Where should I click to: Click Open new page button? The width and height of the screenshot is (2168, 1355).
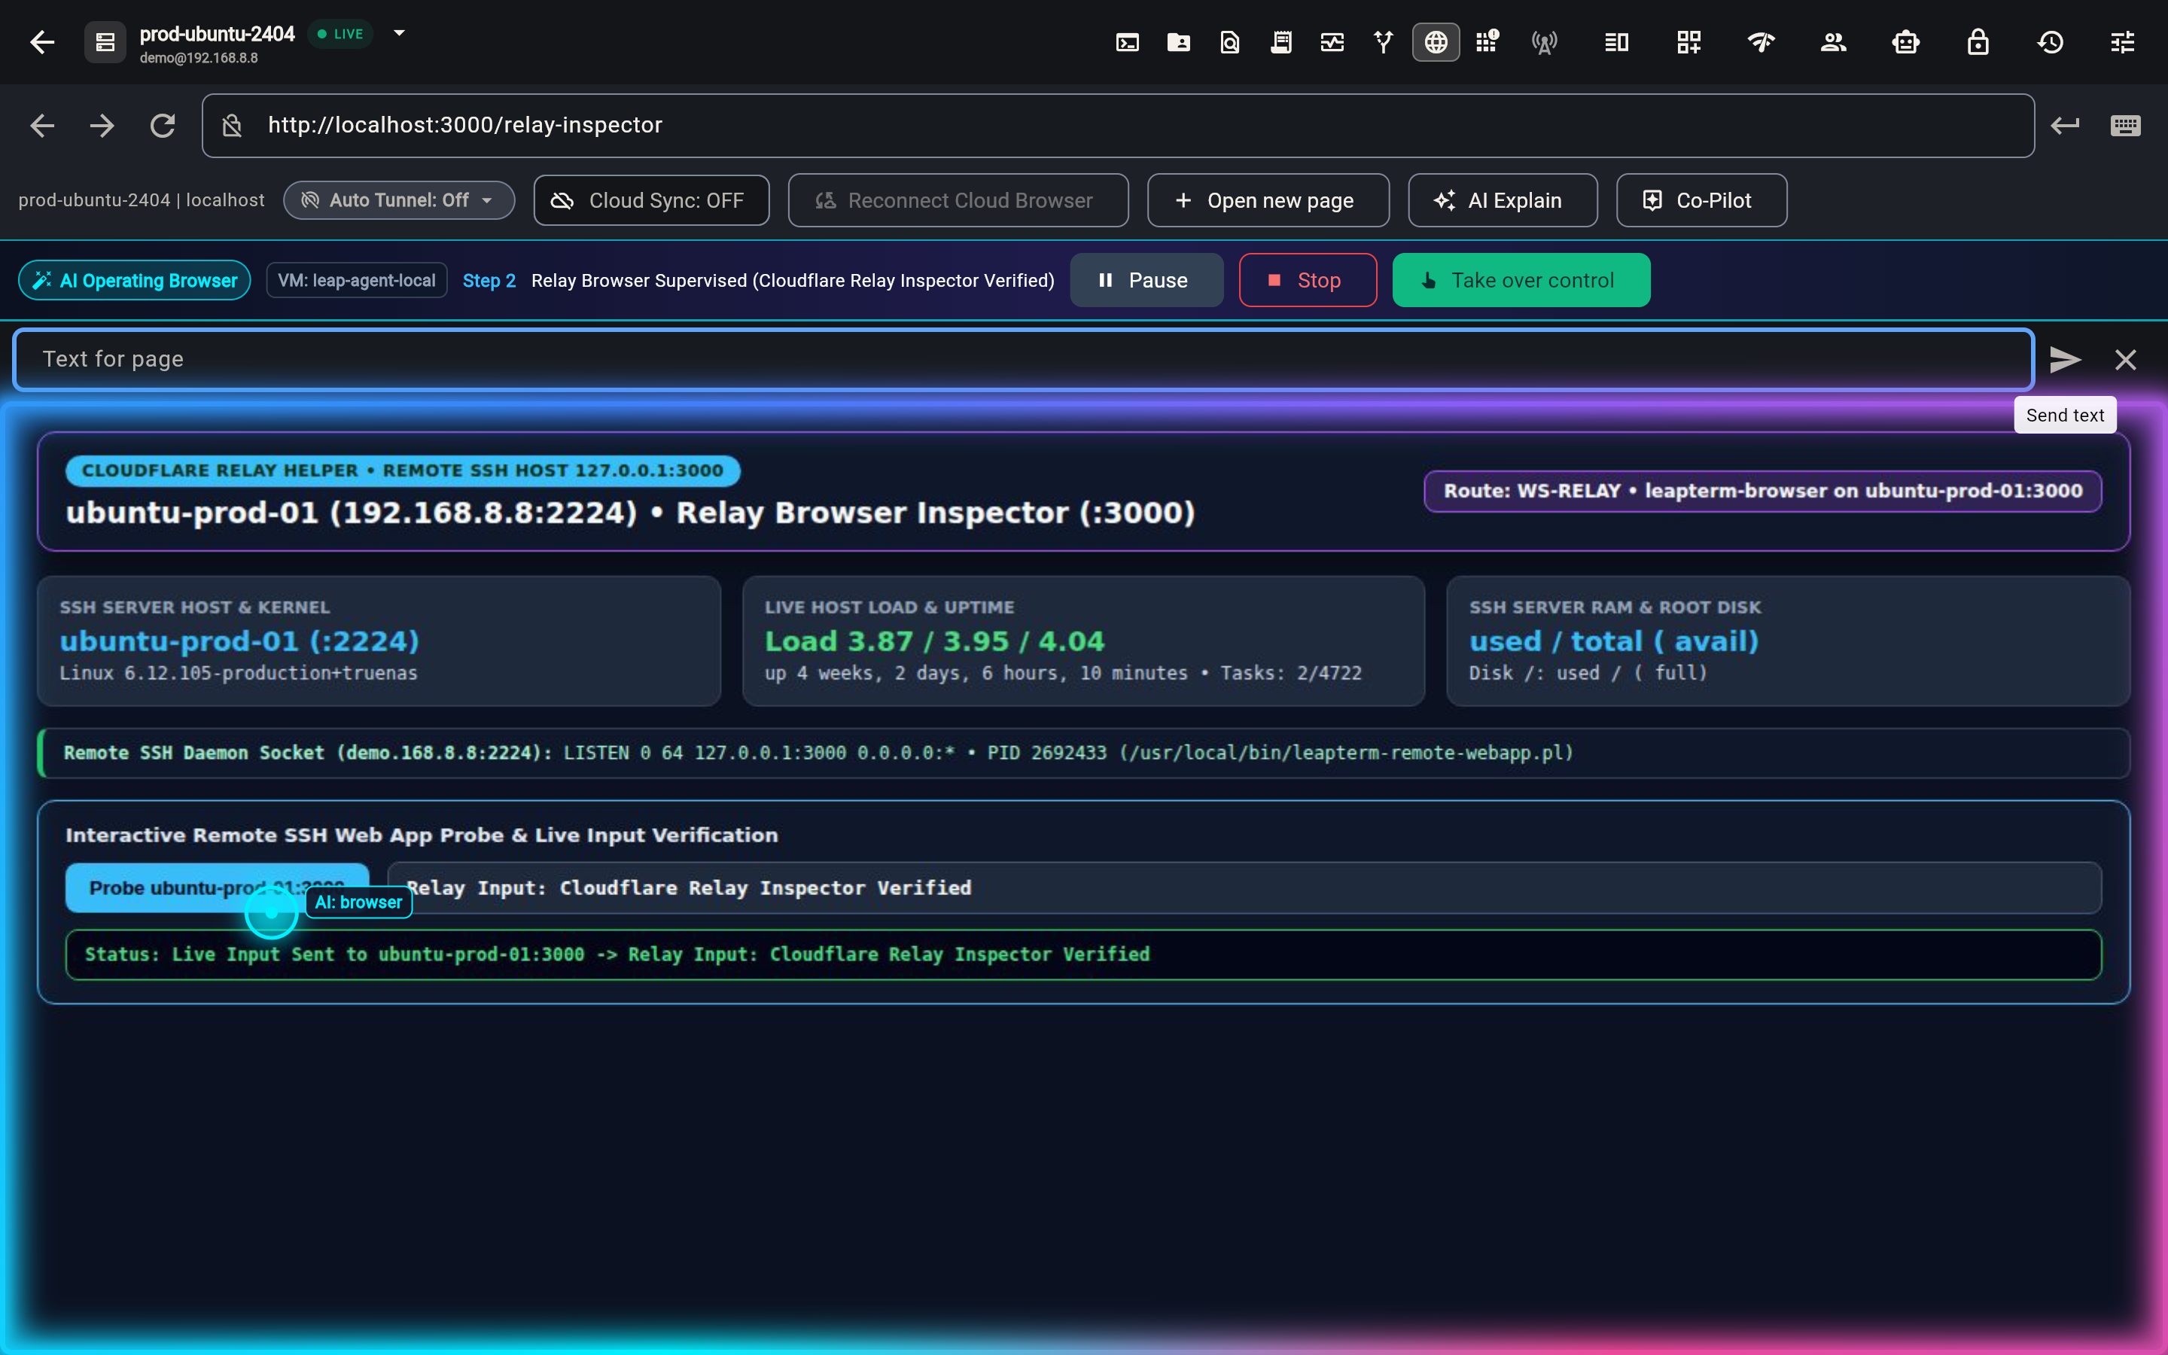point(1268,199)
